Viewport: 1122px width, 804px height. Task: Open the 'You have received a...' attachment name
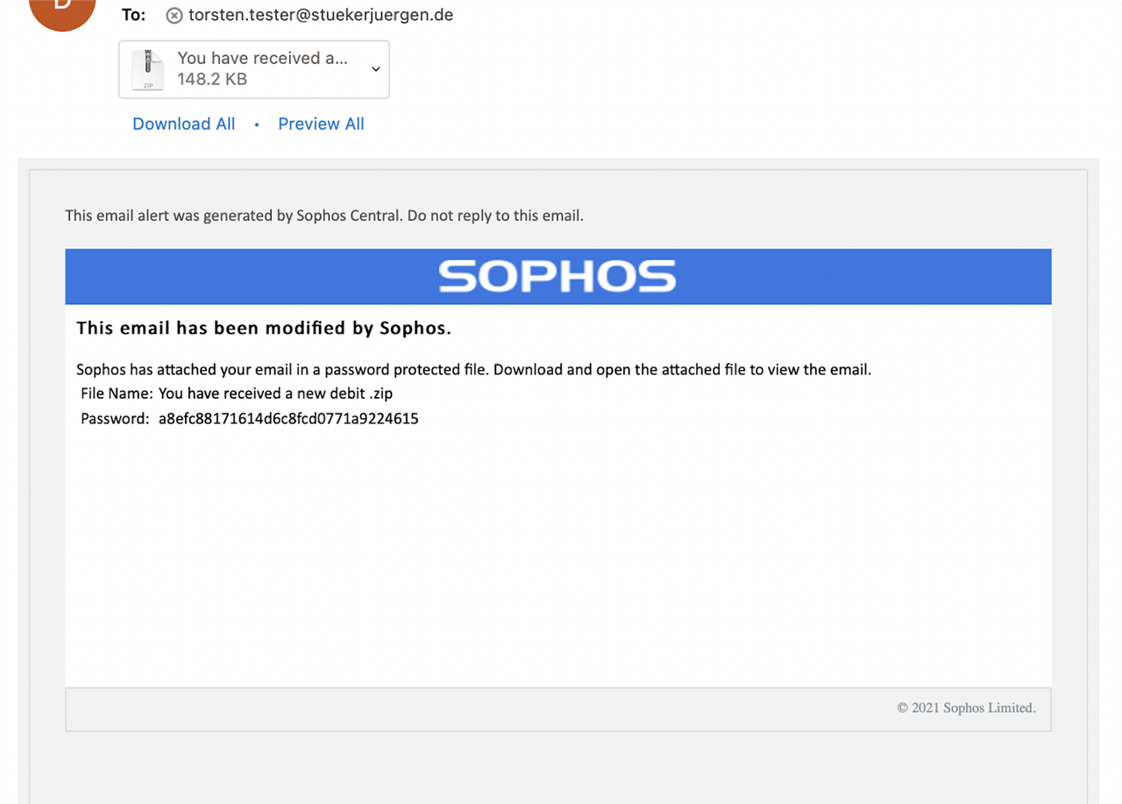coord(262,58)
